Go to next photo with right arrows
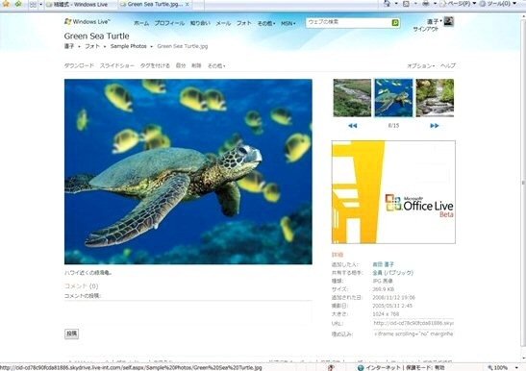The height and width of the screenshot is (371, 526). (x=435, y=126)
